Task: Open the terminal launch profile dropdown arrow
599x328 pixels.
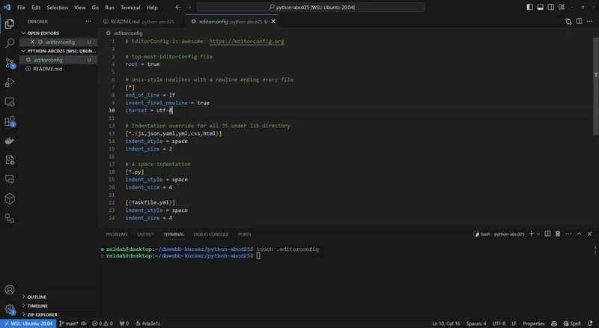Action: [x=538, y=234]
